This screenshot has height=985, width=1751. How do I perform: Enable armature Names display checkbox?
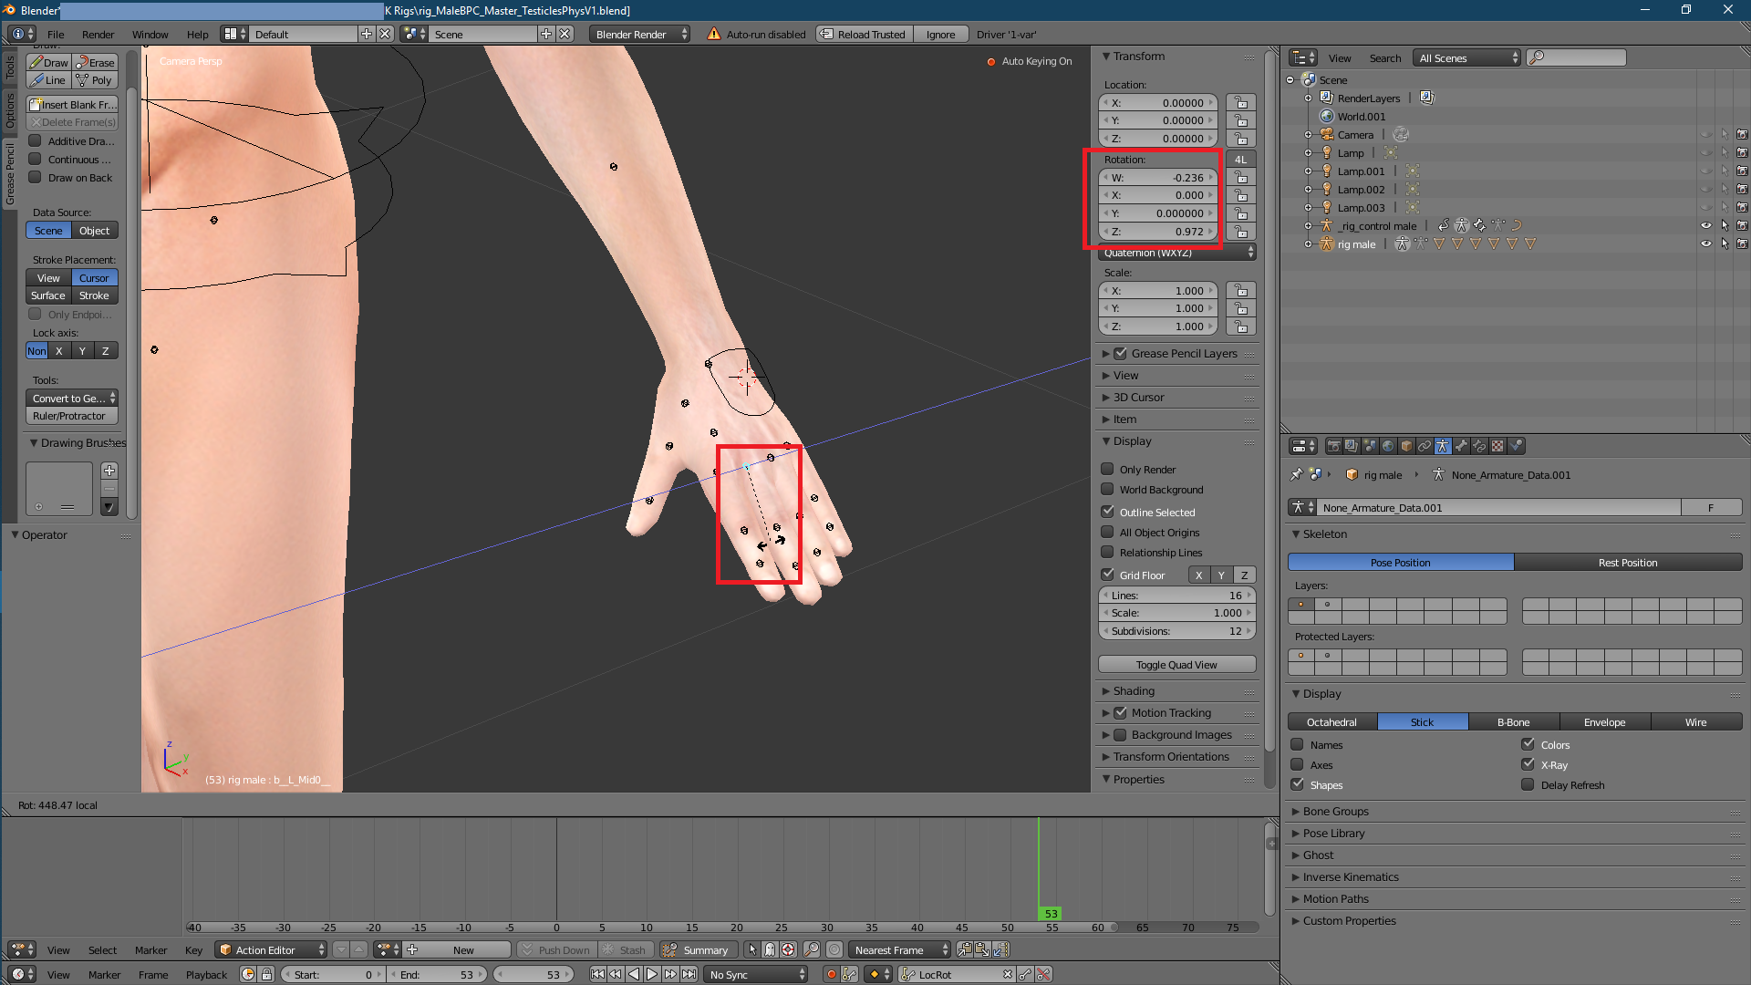1297,744
